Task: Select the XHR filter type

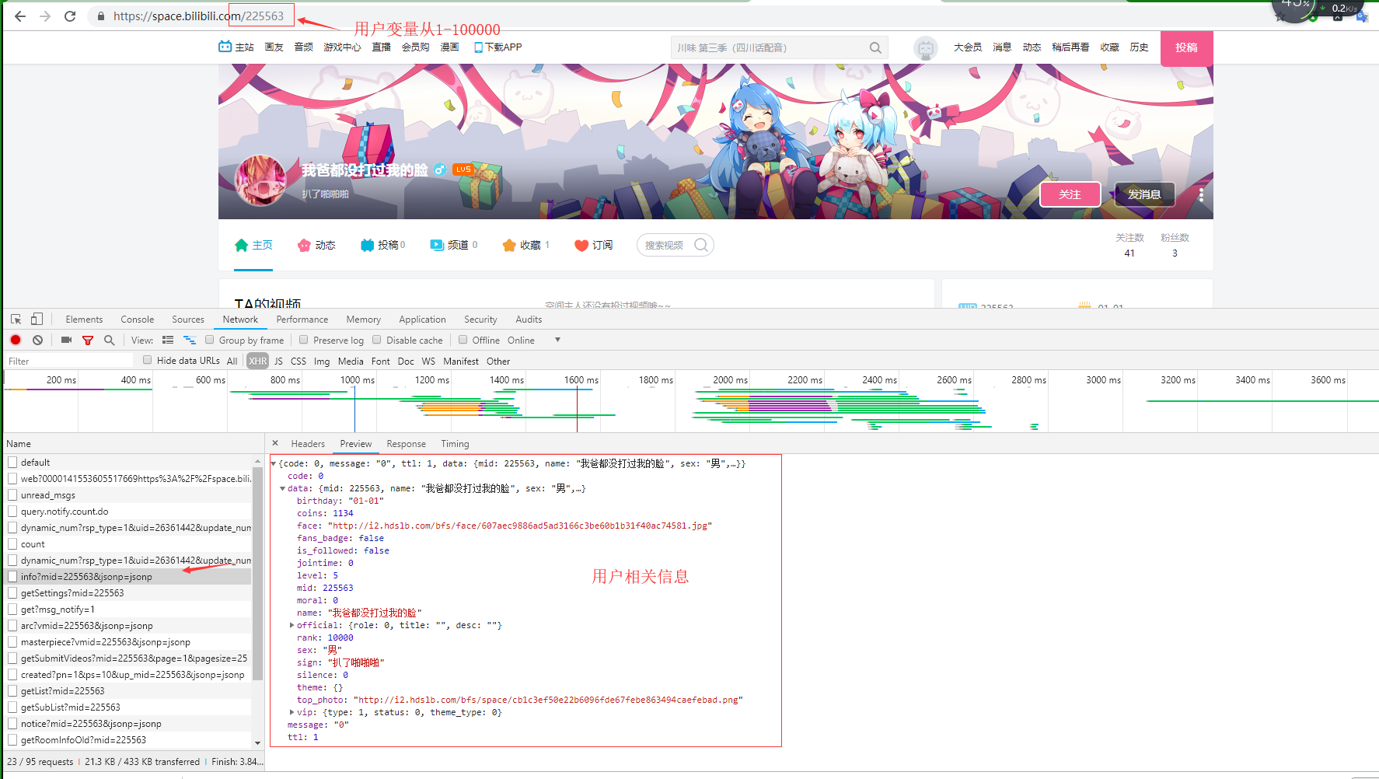Action: pos(258,361)
